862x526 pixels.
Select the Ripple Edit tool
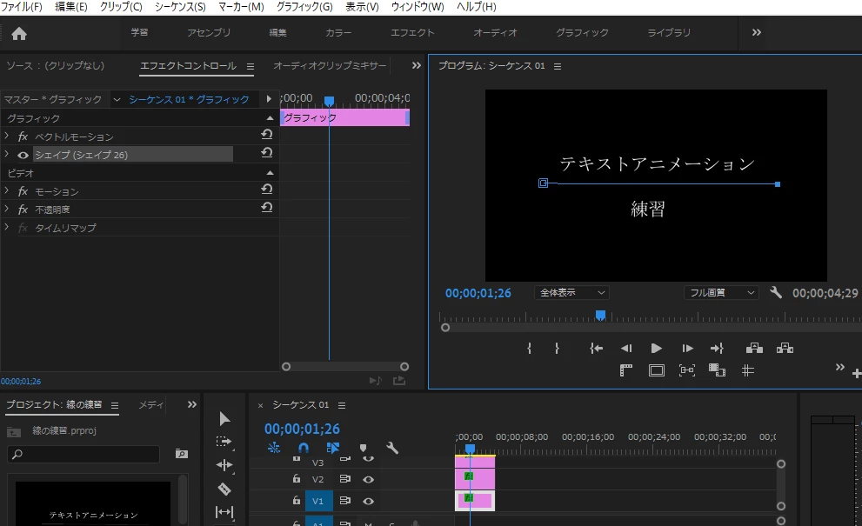tap(224, 465)
